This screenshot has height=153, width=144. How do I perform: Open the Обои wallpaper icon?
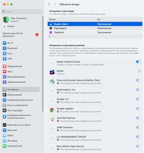[x=5, y=135]
